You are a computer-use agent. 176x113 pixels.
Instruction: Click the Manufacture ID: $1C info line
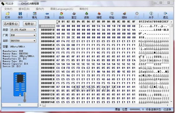click(14, 59)
